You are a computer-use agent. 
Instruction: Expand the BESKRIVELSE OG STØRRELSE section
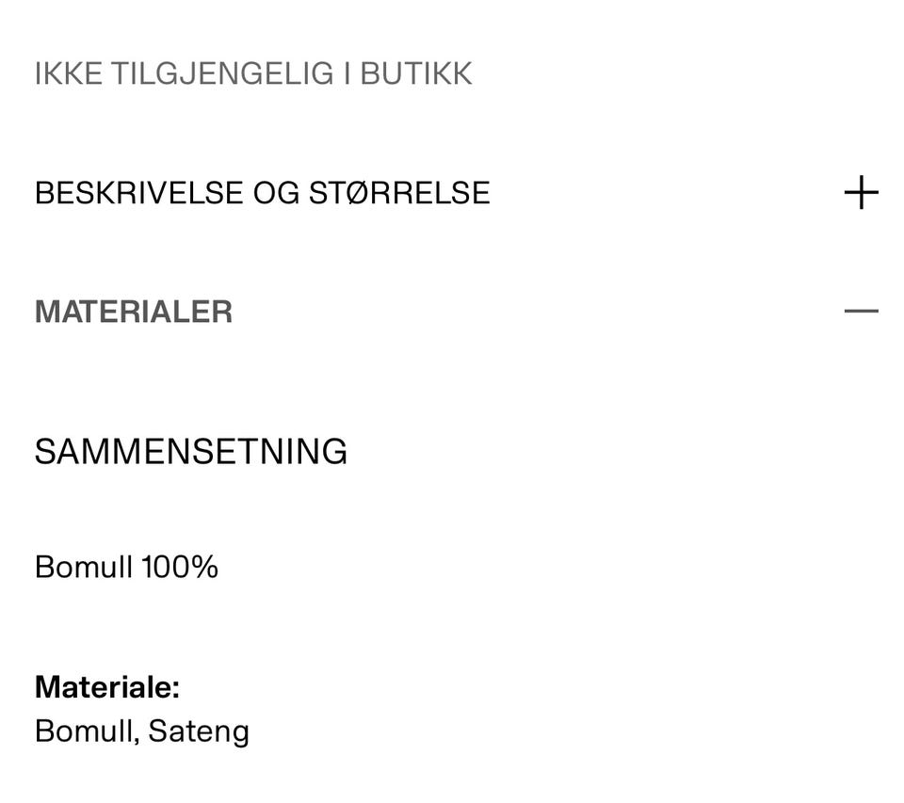click(262, 192)
